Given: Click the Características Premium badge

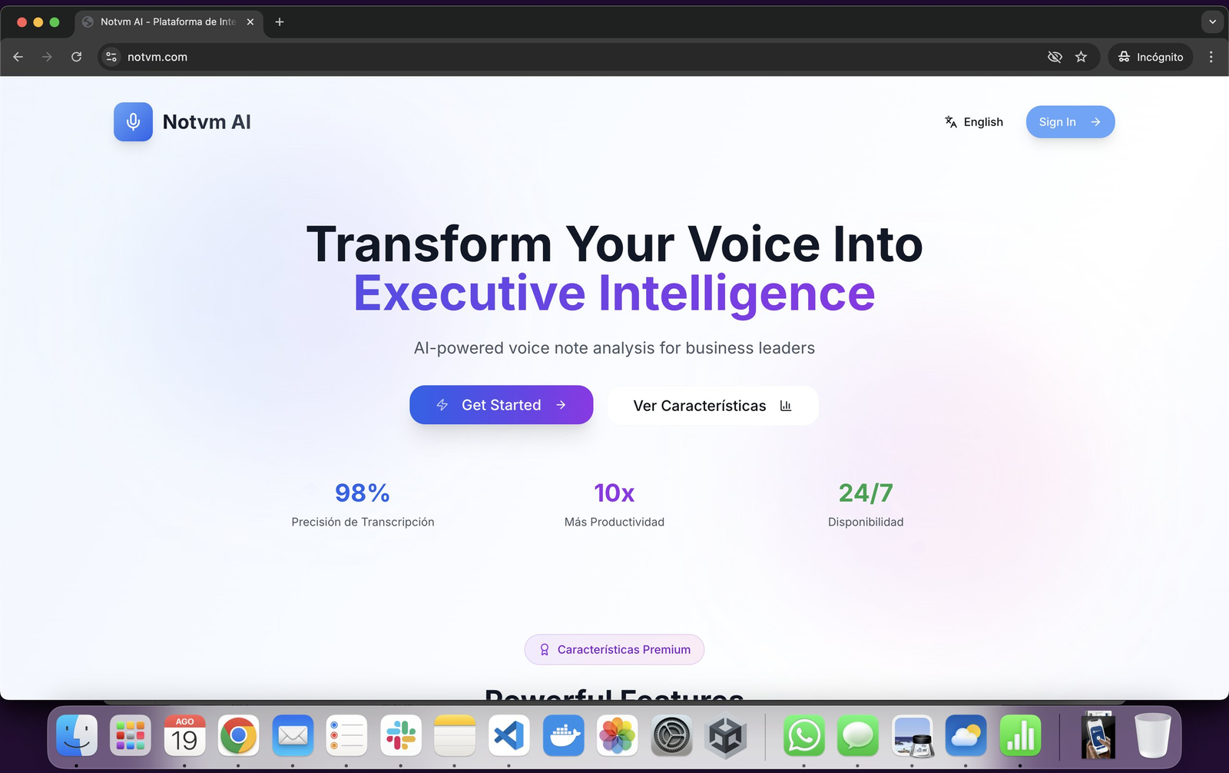Looking at the screenshot, I should point(614,649).
